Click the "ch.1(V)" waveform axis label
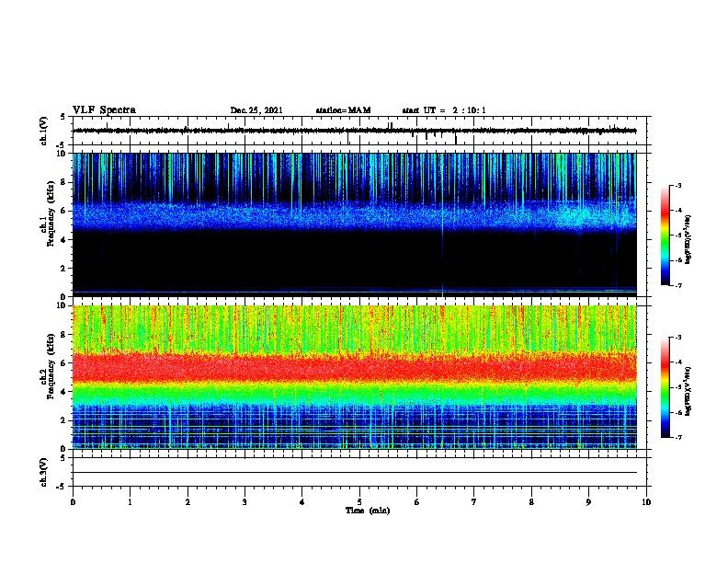This screenshot has width=728, height=563. (43, 131)
